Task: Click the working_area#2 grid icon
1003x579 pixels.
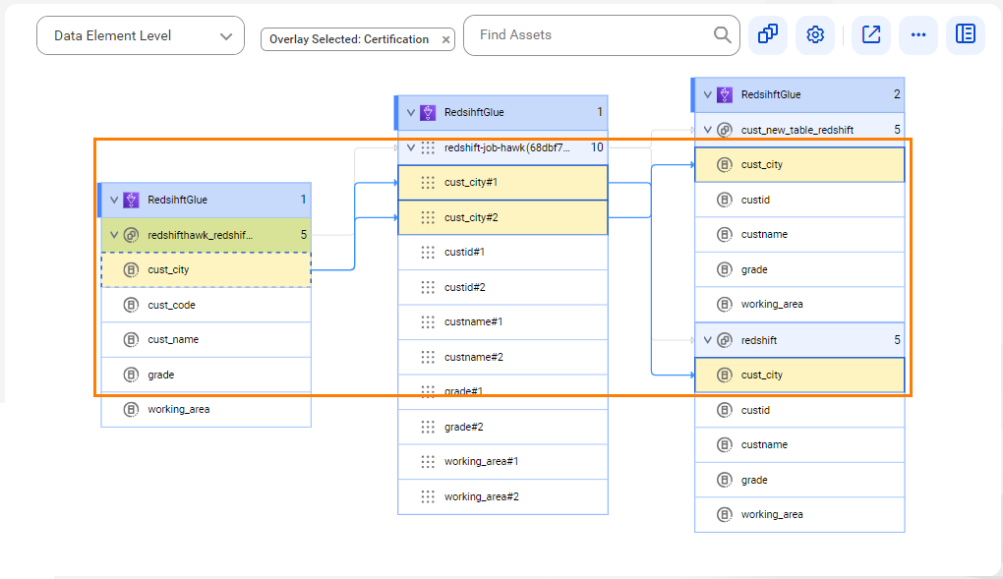Action: [428, 496]
